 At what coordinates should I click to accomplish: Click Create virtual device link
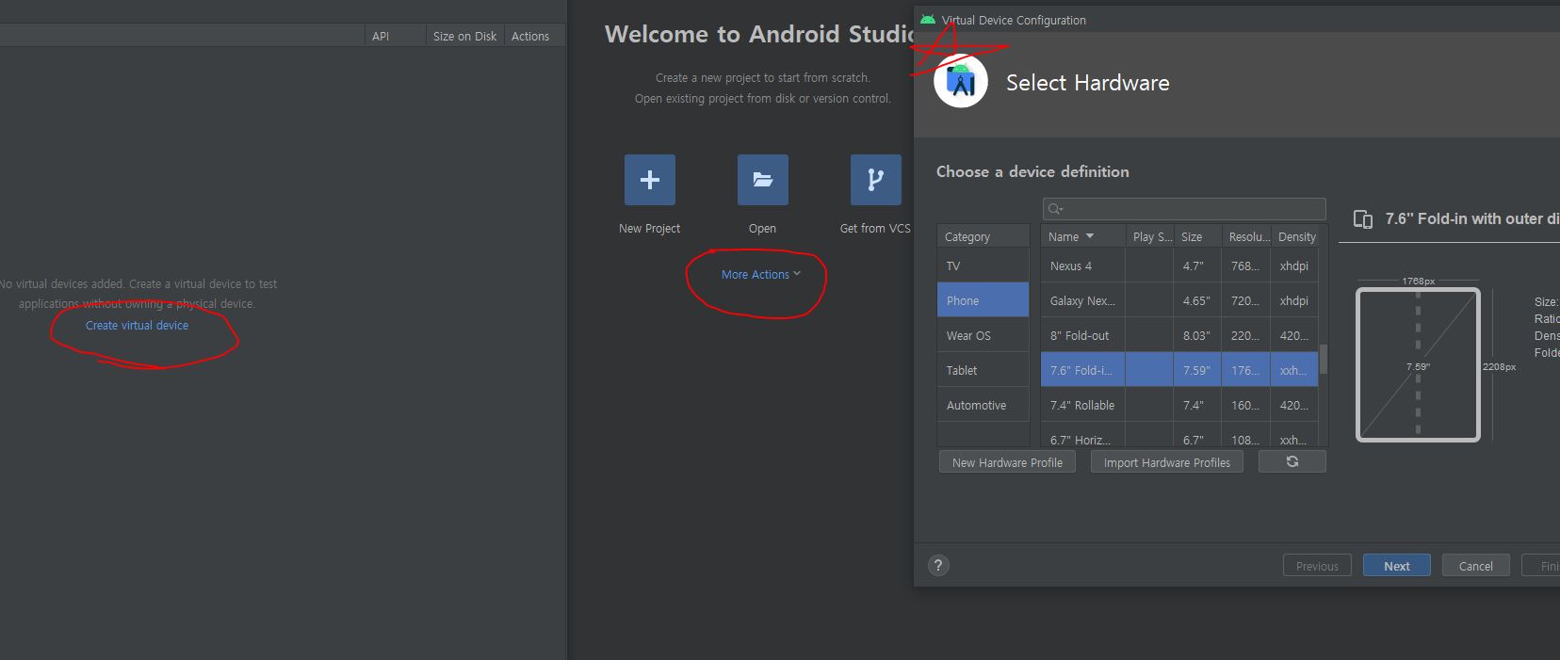click(137, 325)
